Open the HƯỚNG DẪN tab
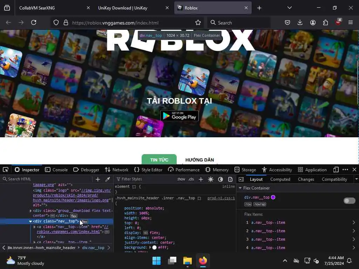This screenshot has width=359, height=269. click(x=199, y=160)
